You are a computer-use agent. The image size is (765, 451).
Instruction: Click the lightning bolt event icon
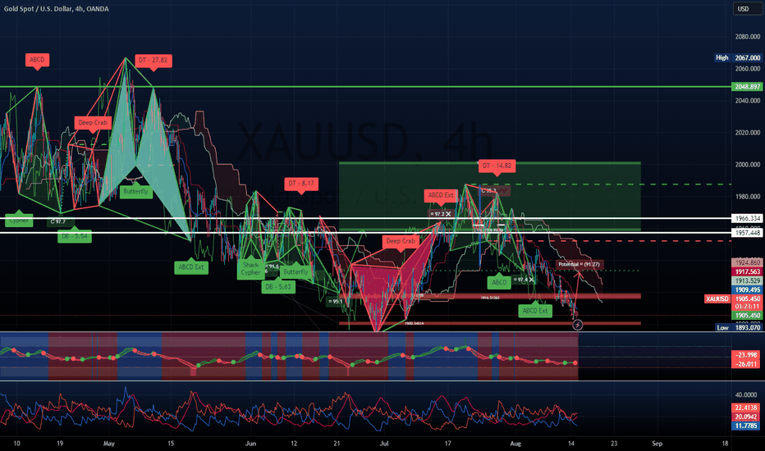577,325
